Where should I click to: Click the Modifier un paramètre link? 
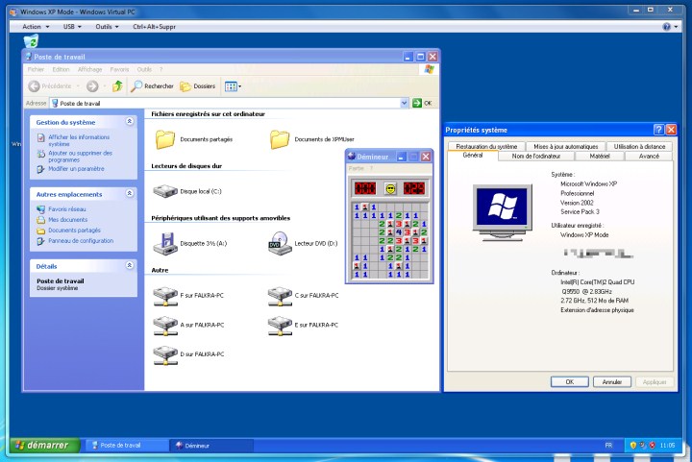(76, 169)
